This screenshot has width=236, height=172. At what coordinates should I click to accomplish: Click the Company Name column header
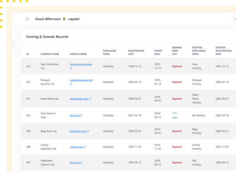tap(50, 54)
